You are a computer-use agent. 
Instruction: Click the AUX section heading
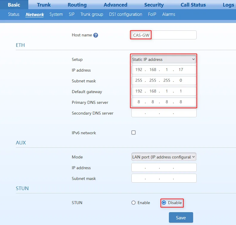21,143
